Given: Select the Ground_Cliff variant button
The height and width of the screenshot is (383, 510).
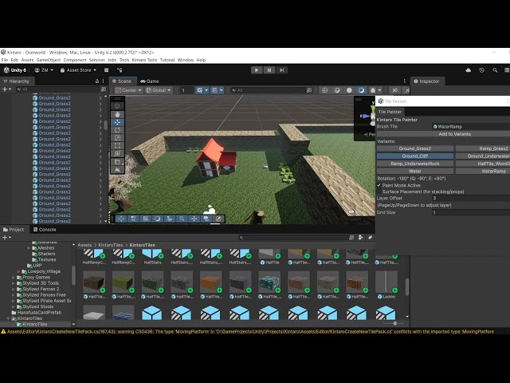Looking at the screenshot, I should [x=415, y=156].
